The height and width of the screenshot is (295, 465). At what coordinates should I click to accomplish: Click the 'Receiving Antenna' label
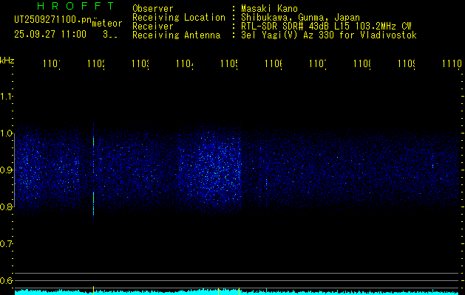176,35
